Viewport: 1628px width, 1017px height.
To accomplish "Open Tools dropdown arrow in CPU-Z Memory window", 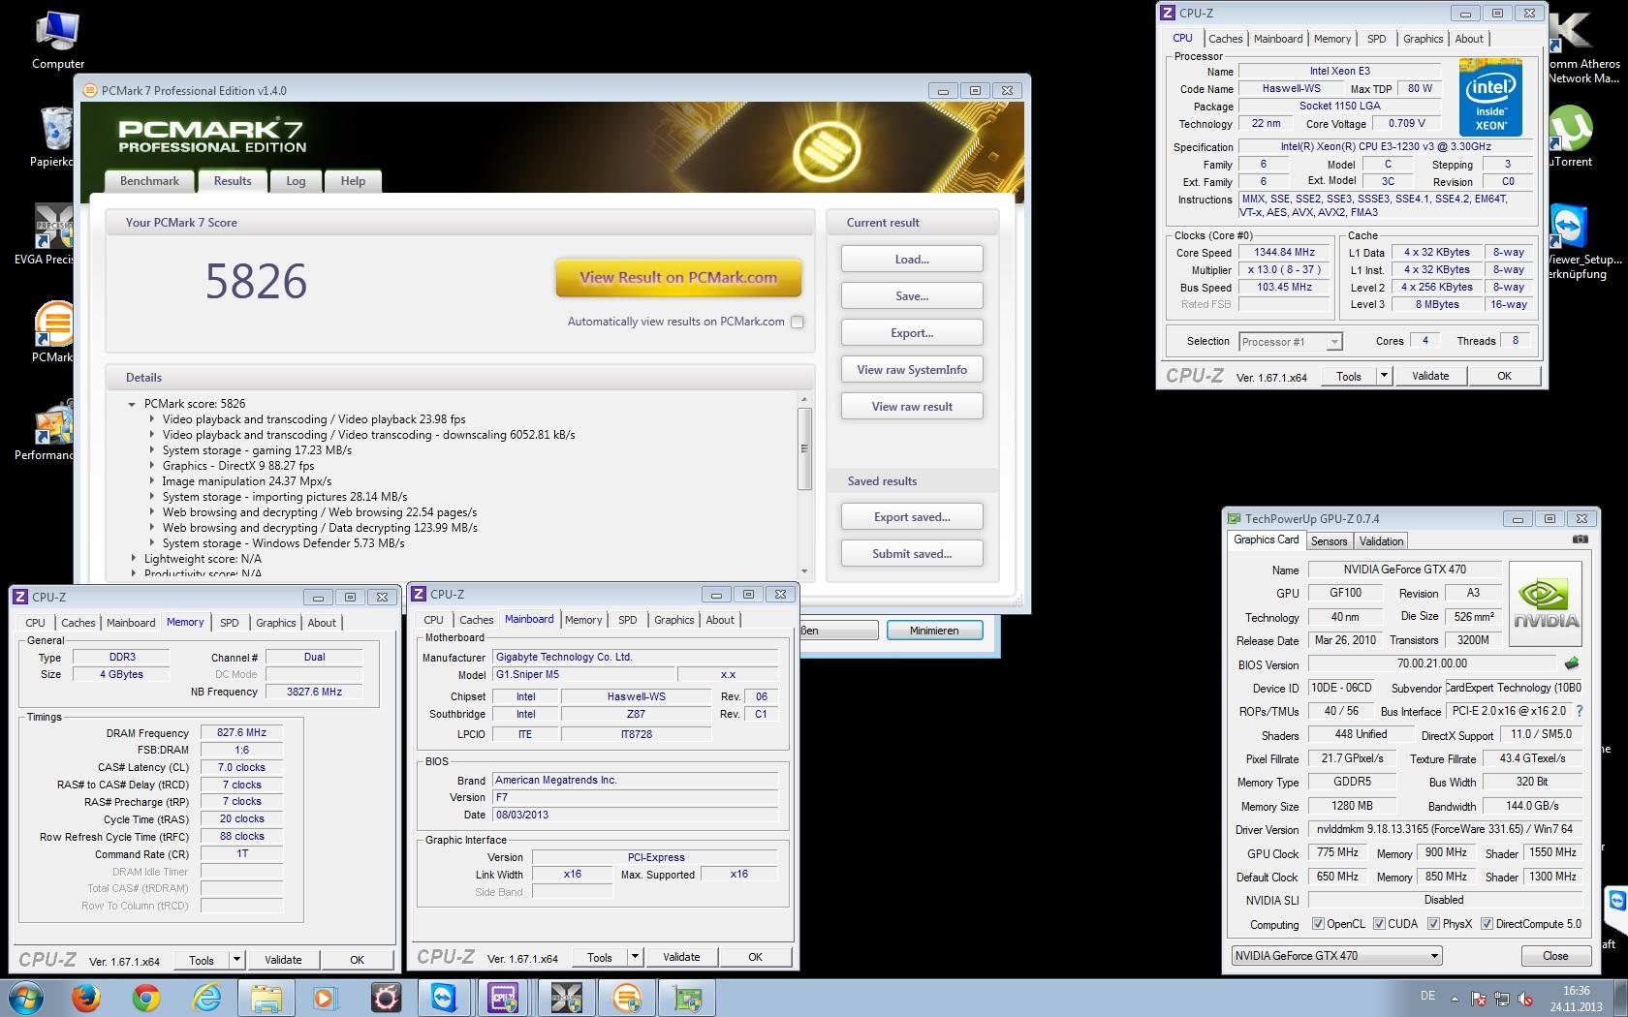I will click(236, 960).
